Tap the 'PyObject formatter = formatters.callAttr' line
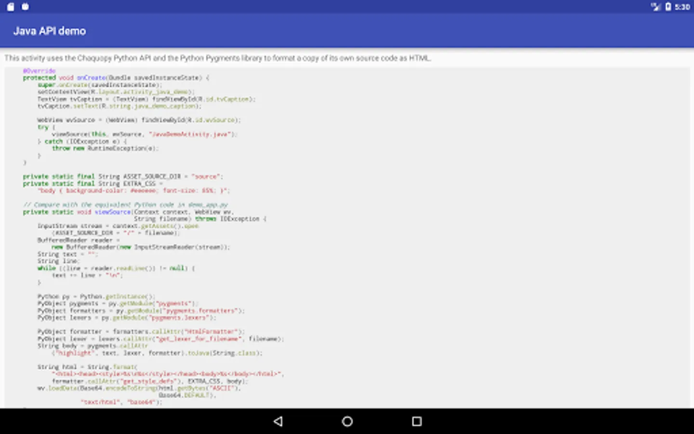This screenshot has height=434, width=694. [141, 332]
